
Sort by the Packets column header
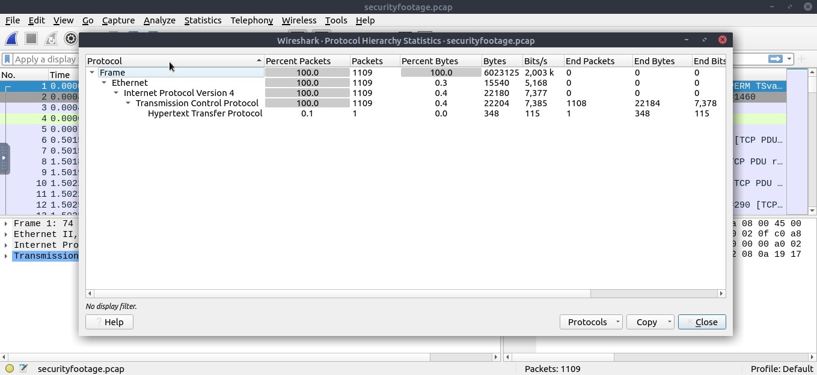(x=375, y=61)
